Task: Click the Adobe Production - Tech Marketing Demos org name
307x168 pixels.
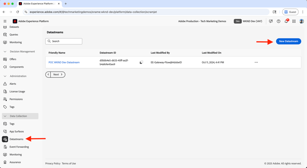Action: pyautogui.click(x=202, y=21)
